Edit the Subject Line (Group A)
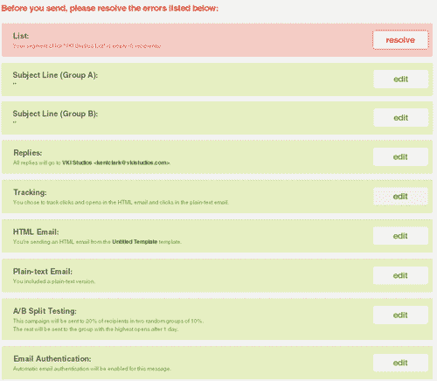The width and height of the screenshot is (437, 381). click(x=401, y=79)
